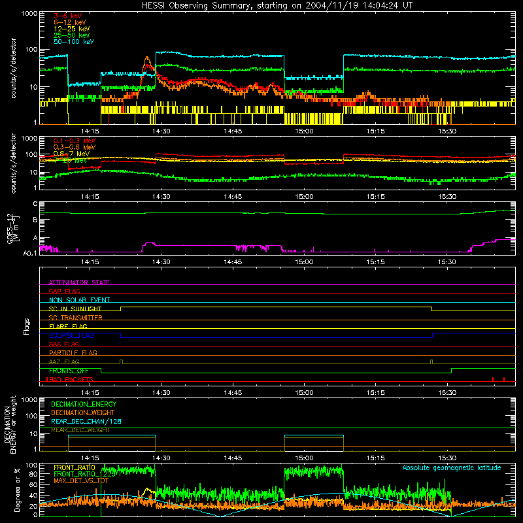Click the 14:15 time tick under Flags panel
This screenshot has width=523, height=523.
(x=90, y=393)
